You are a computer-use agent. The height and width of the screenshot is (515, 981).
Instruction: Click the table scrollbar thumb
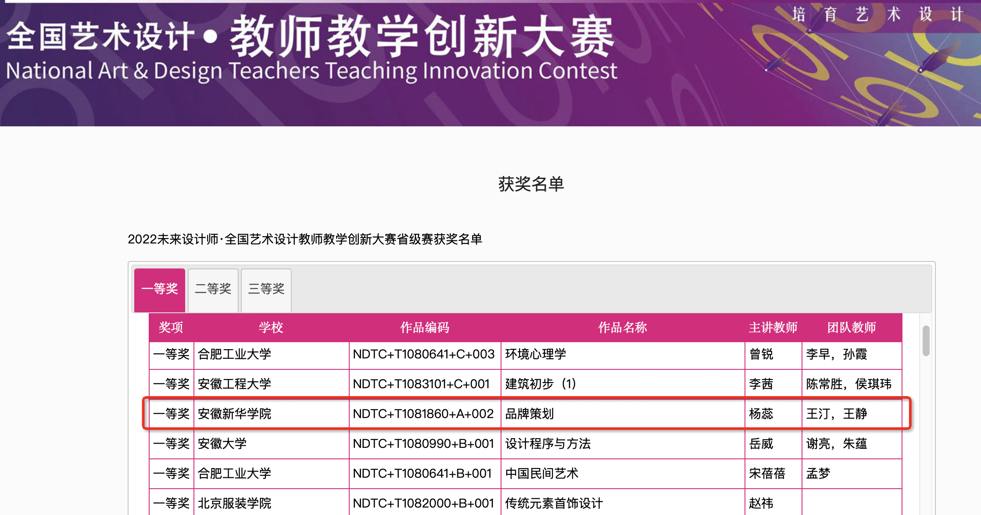926,341
